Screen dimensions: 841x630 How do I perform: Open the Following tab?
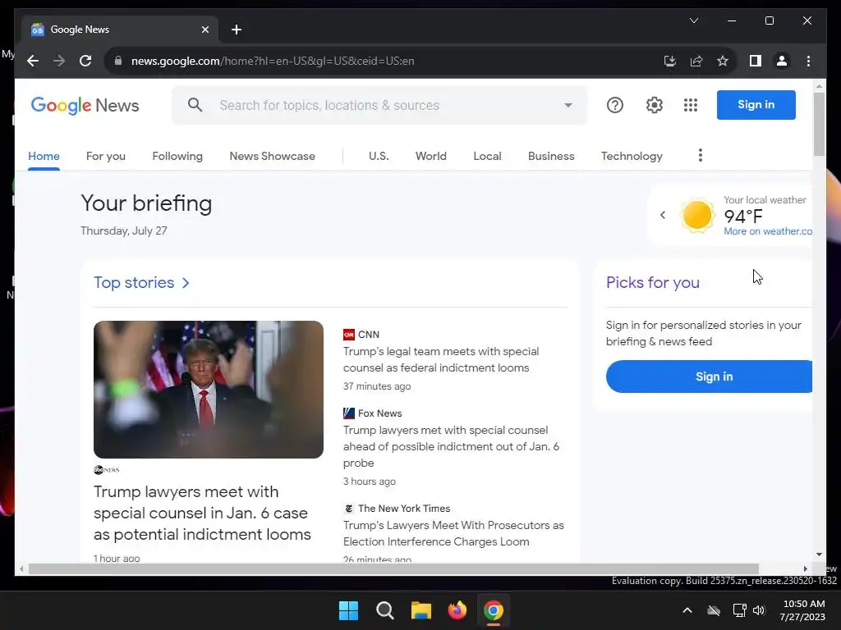click(177, 156)
